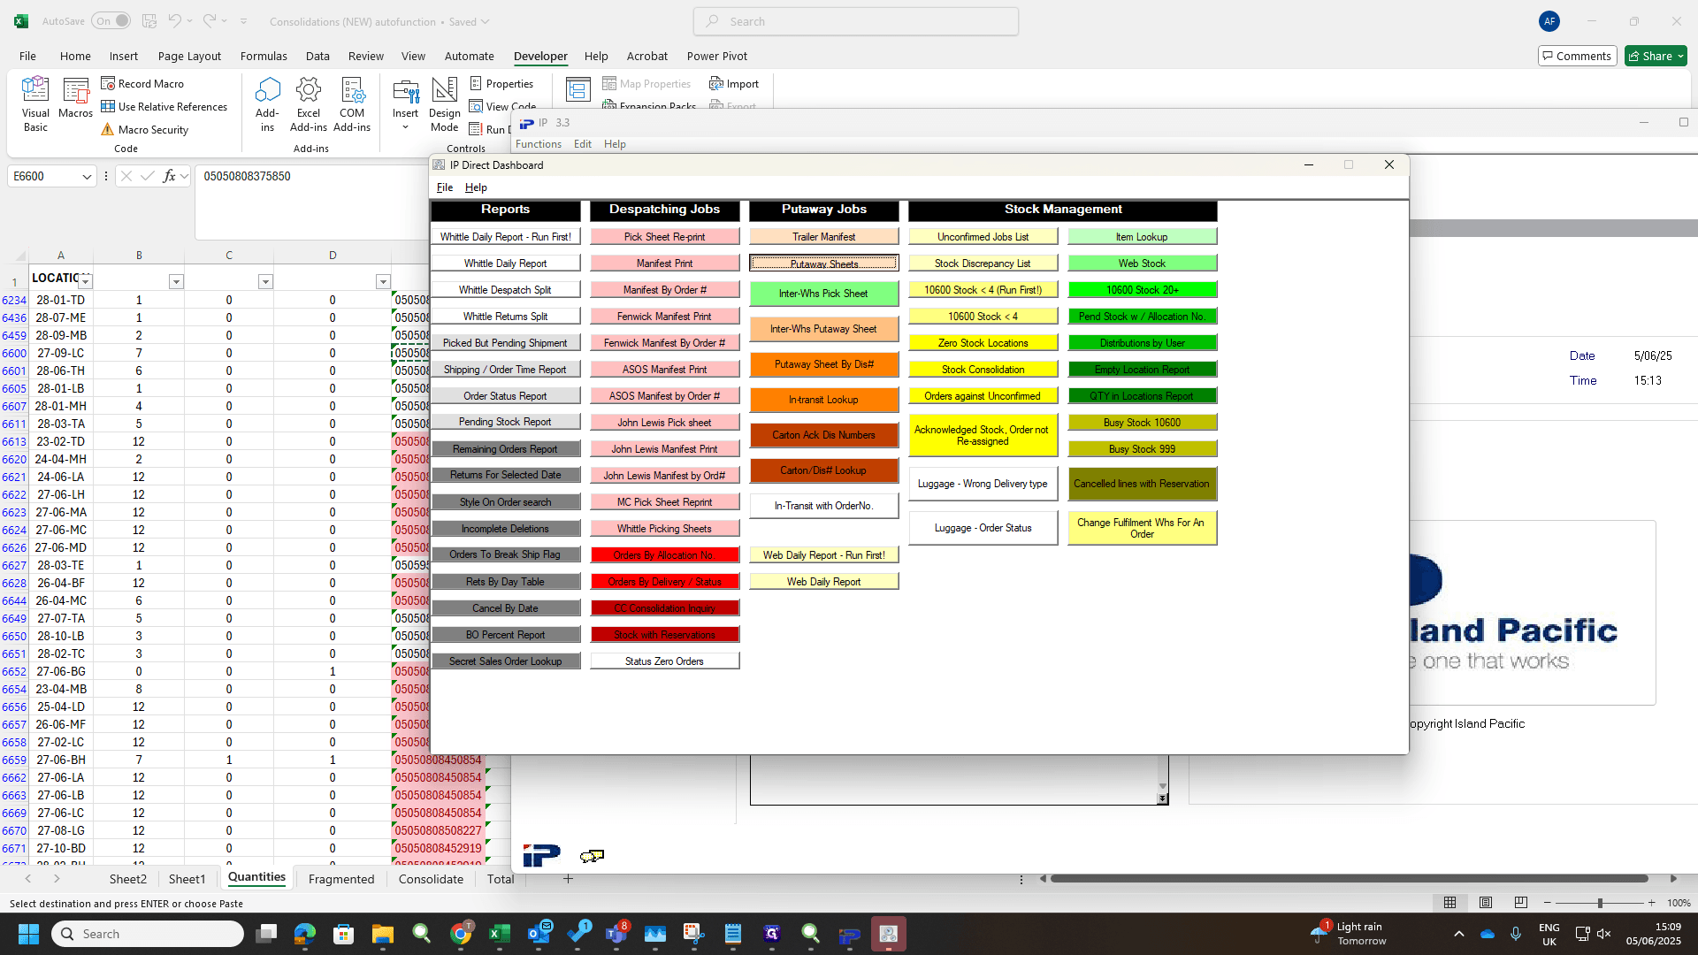Toggle Use Relative References
Screen dimensions: 1698x955
(x=164, y=106)
